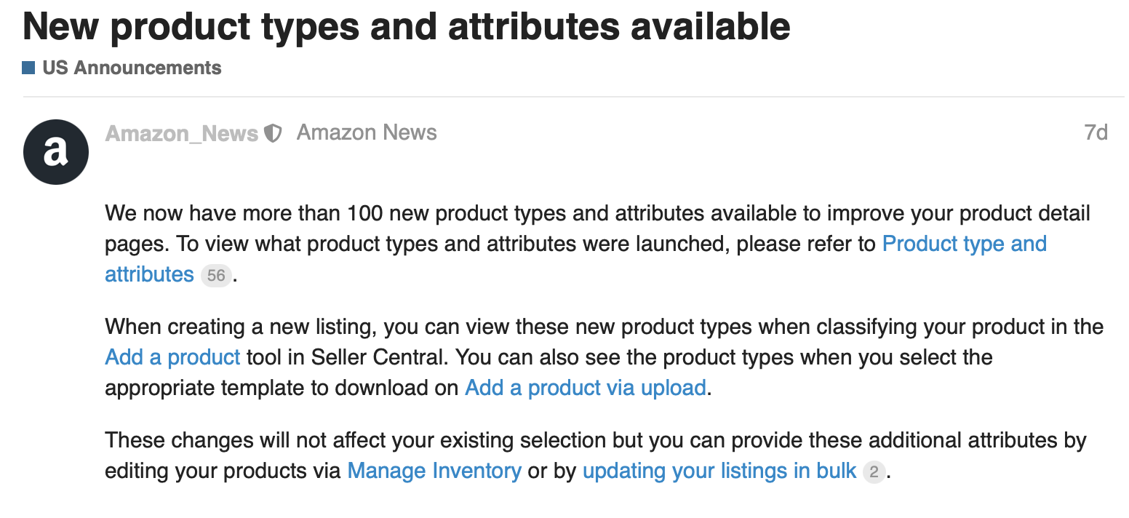
Task: Open the updating your listings in bulk link
Action: [x=719, y=471]
